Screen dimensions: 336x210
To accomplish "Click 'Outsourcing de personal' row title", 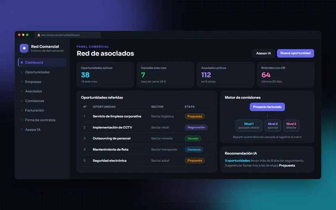I will click(111, 139).
